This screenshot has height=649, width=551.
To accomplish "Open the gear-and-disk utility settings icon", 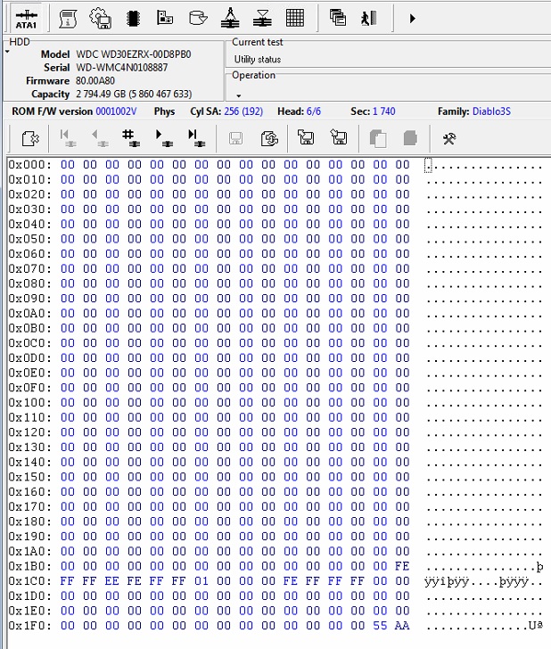I will [x=100, y=19].
